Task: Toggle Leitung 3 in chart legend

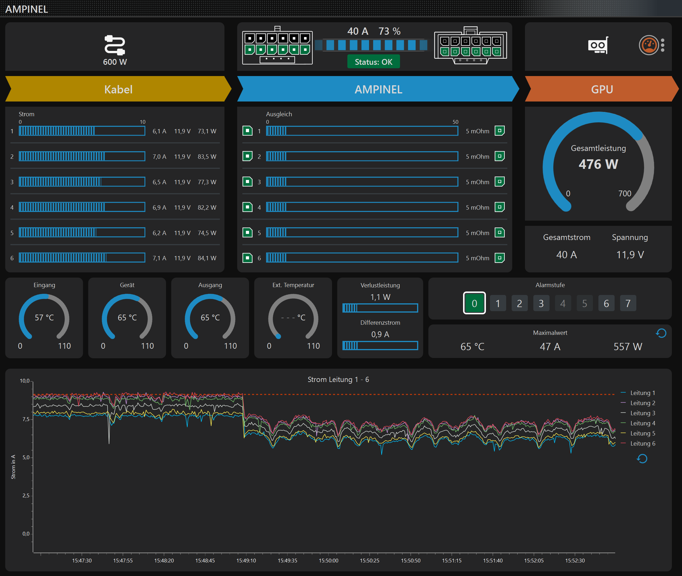Action: click(x=638, y=413)
